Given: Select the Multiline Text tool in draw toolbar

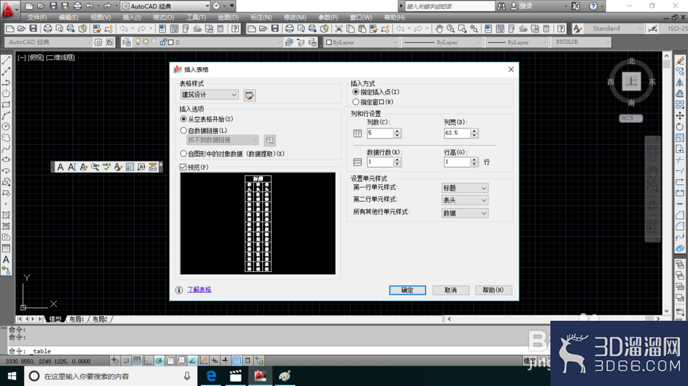Looking at the screenshot, I should click(x=6, y=260).
